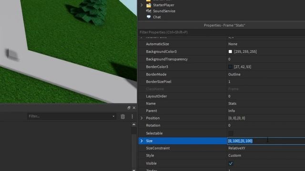The height and width of the screenshot is (171, 305).
Task: Click the AutomaticSize property label
Action: click(157, 44)
